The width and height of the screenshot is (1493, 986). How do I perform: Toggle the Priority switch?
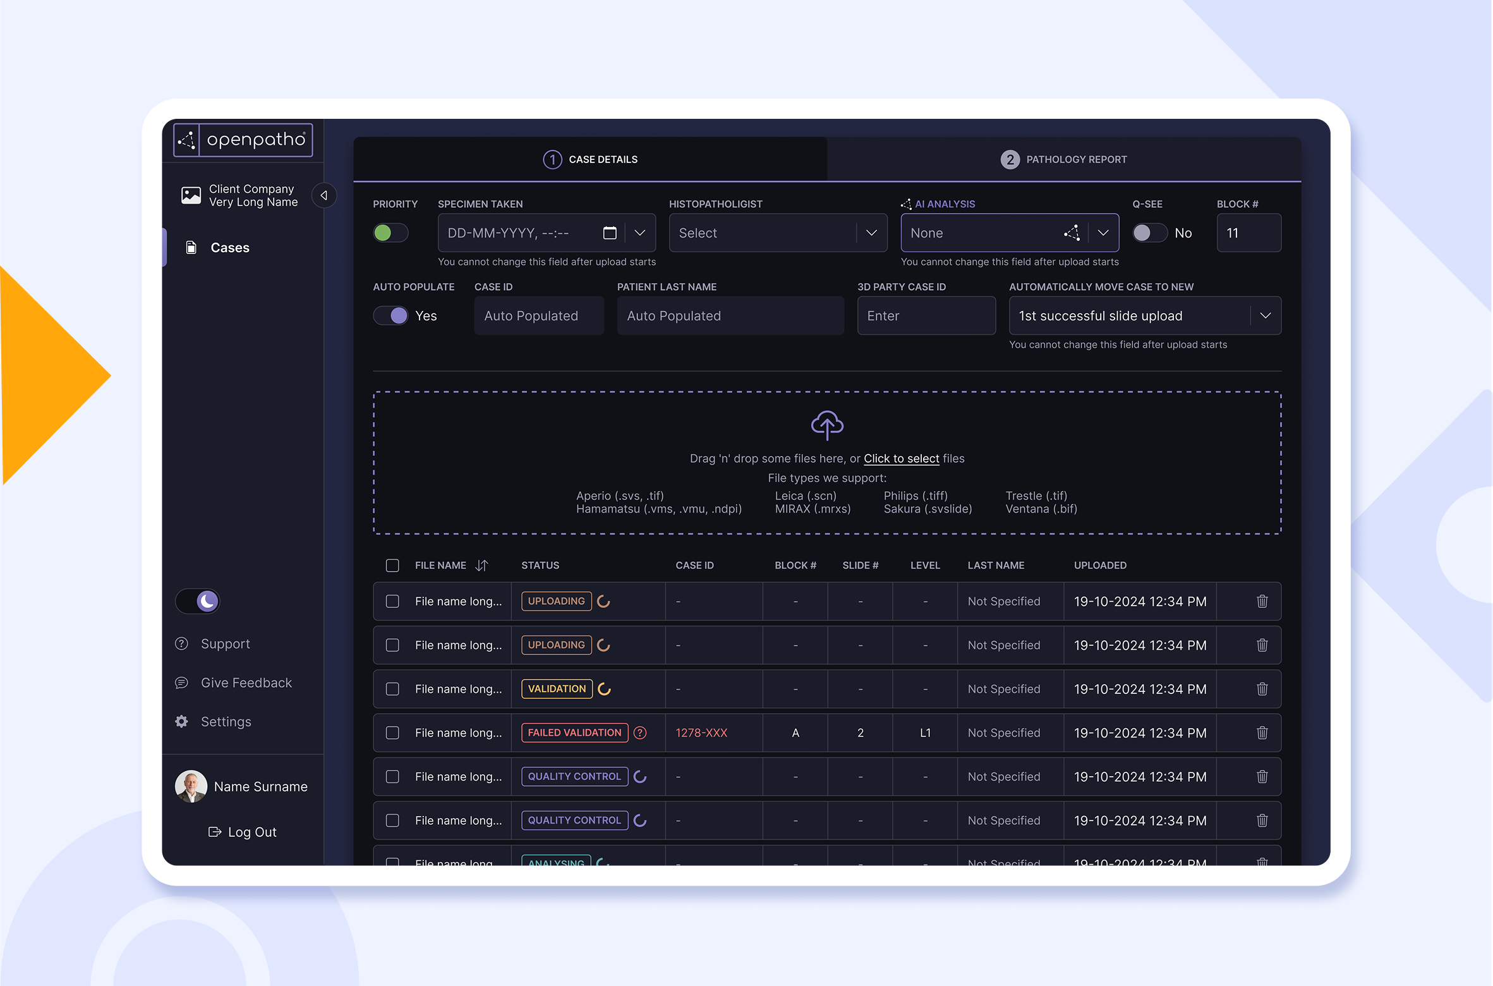pos(390,233)
